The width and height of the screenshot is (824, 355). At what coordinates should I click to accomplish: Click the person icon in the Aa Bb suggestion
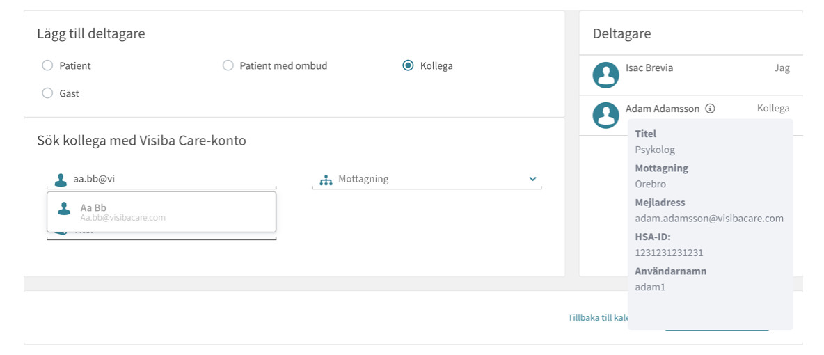(x=64, y=208)
